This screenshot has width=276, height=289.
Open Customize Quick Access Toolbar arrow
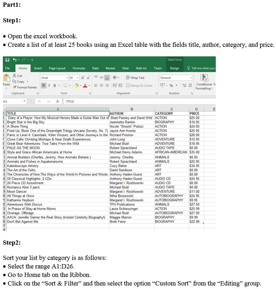pyautogui.click(x=32, y=60)
